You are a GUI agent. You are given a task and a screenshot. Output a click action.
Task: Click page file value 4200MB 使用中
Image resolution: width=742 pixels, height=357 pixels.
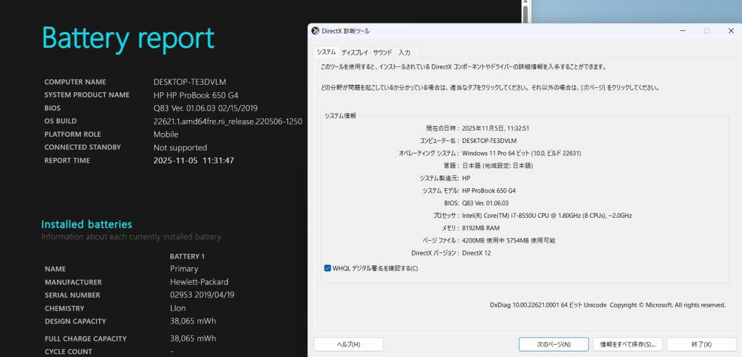pyautogui.click(x=508, y=240)
